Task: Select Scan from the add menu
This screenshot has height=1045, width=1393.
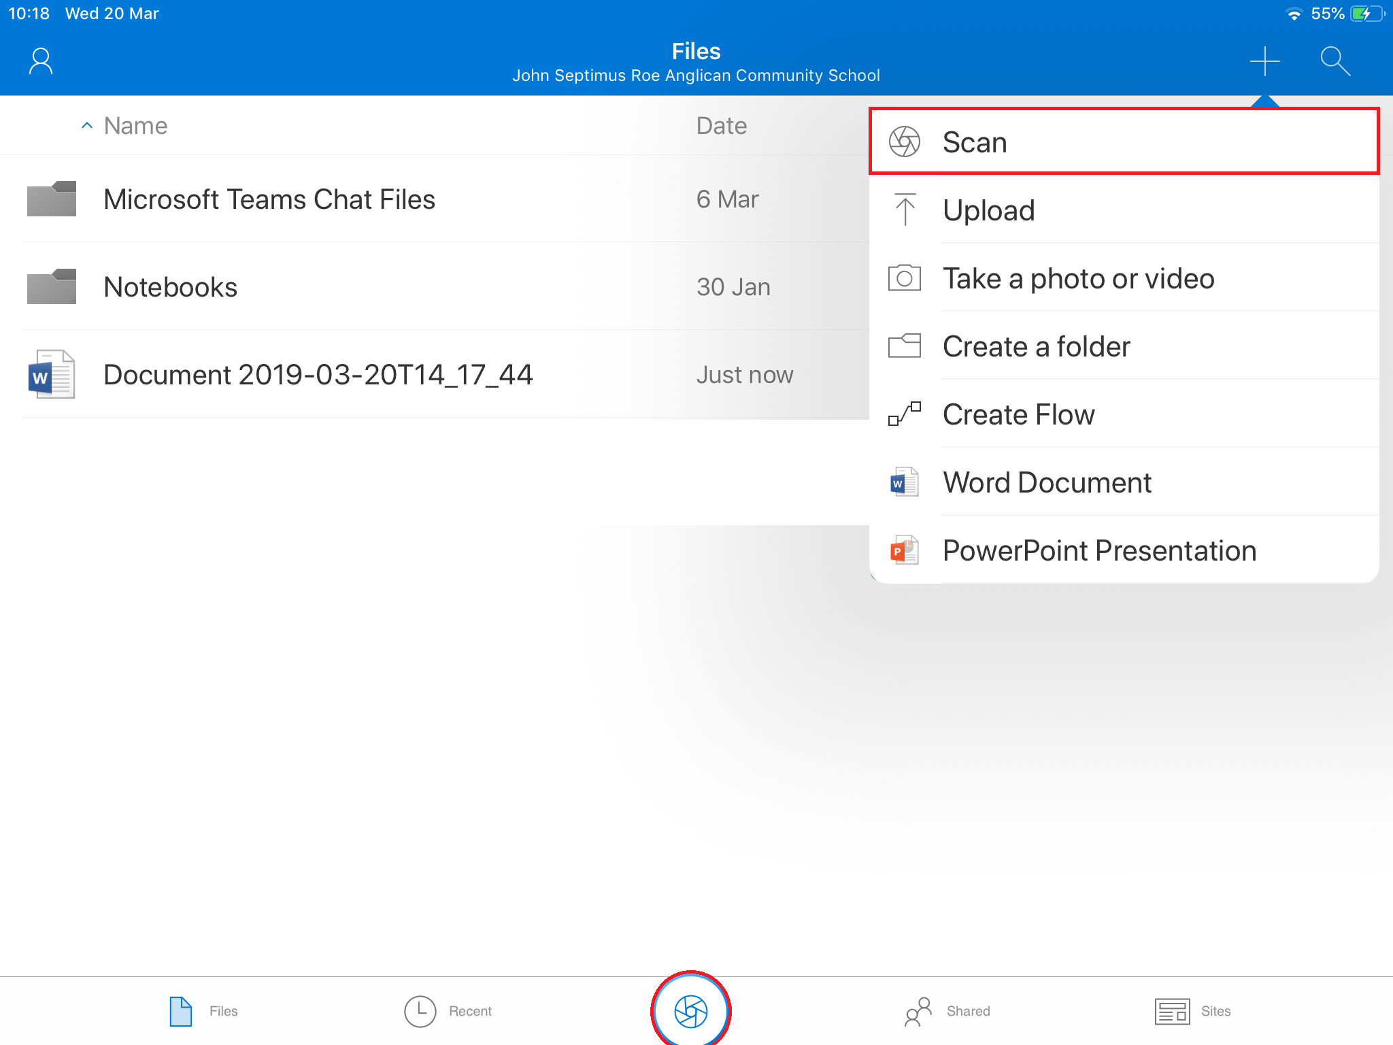Action: pos(1124,142)
